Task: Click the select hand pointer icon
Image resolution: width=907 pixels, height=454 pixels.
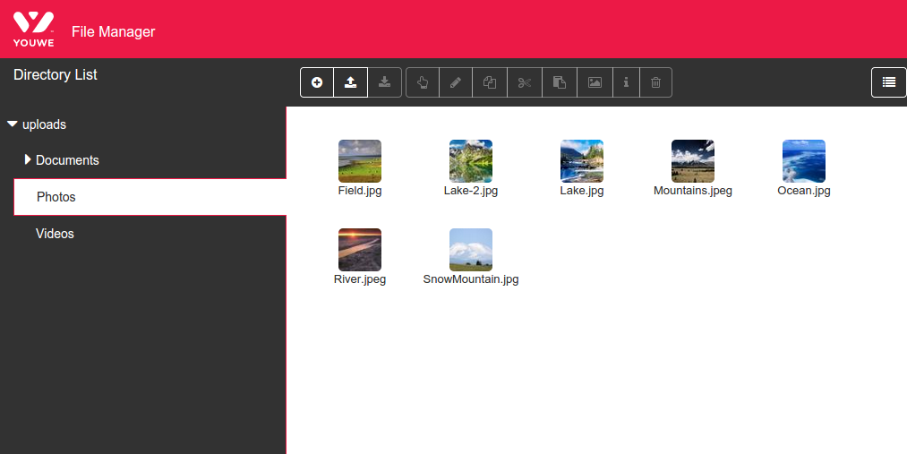Action: (423, 82)
